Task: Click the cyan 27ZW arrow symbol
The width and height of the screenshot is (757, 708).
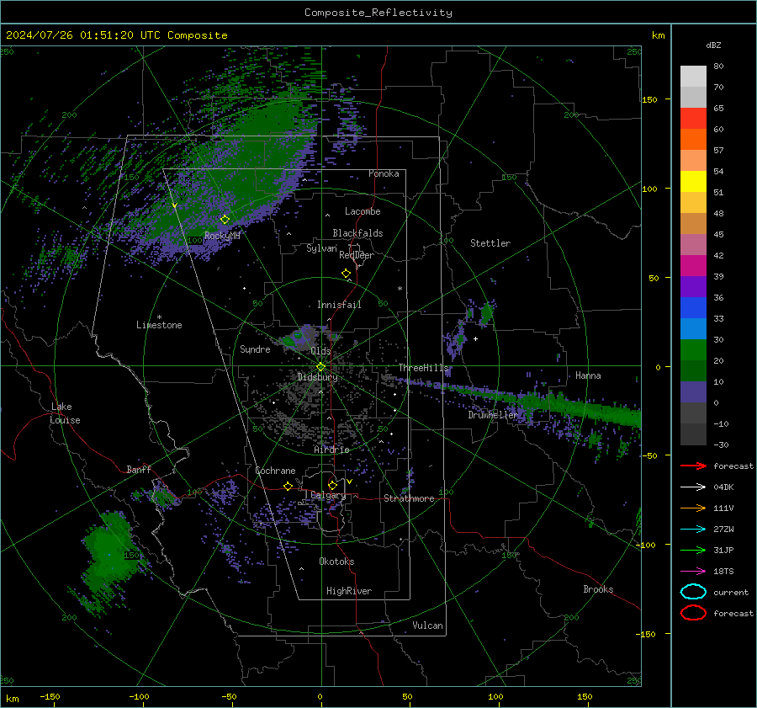Action: tap(693, 530)
